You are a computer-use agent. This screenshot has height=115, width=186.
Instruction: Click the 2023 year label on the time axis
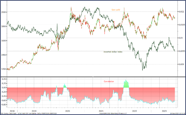(x=164, y=111)
